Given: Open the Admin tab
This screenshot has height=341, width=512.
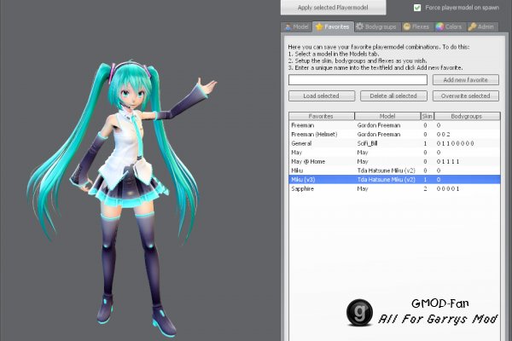Looking at the screenshot, I should [481, 26].
